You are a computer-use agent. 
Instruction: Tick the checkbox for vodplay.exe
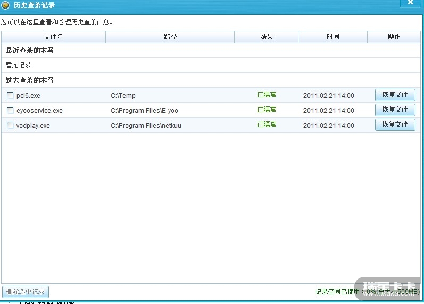click(10, 125)
